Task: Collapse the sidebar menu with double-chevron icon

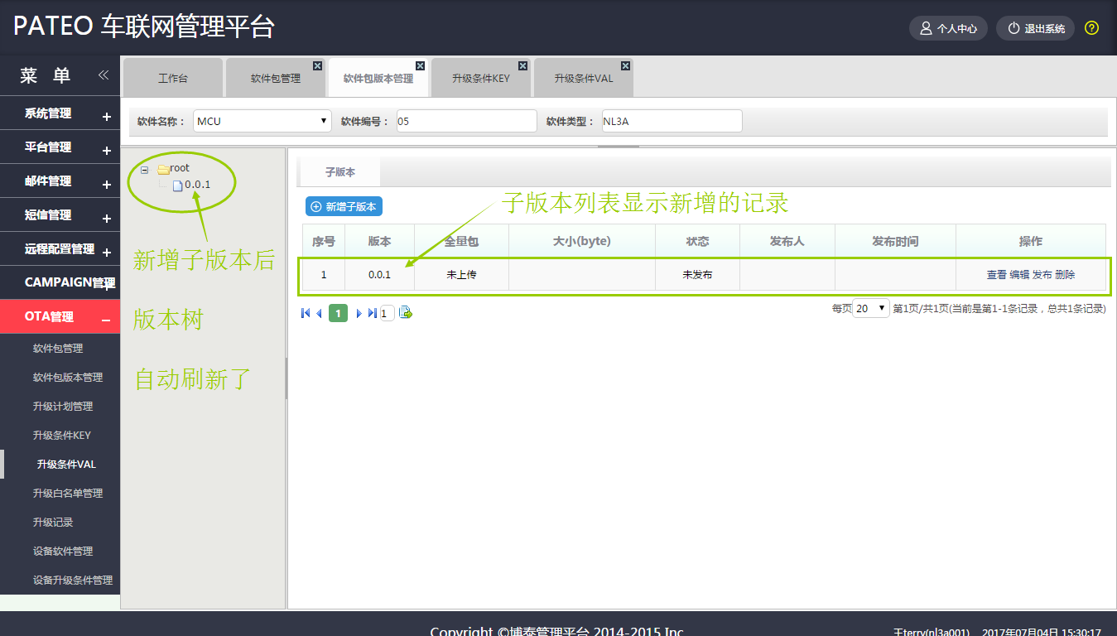Action: 104,75
